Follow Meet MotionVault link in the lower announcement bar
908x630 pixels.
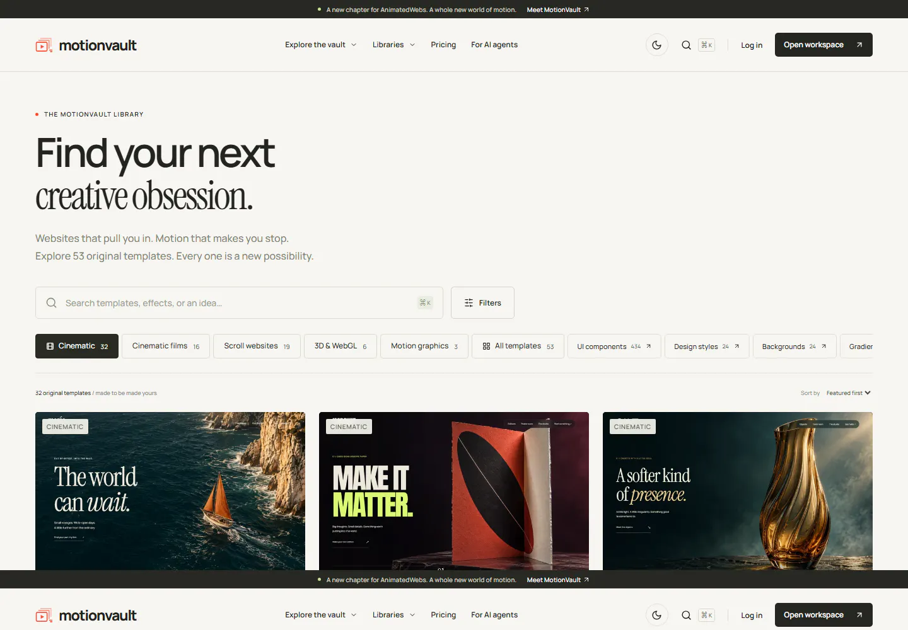pyautogui.click(x=558, y=580)
